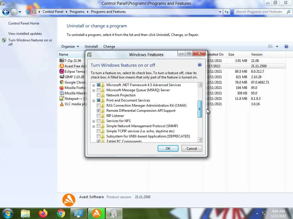Open Avast from the taskbar

(x=96, y=213)
